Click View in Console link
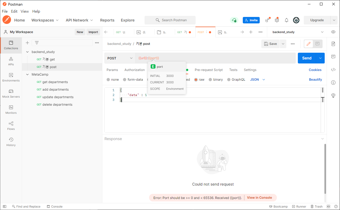Screen dimensions: 340x210 click(259, 198)
